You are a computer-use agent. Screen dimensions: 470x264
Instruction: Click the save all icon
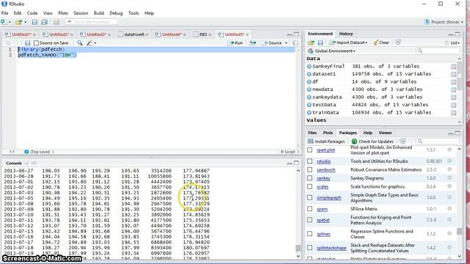click(44, 22)
